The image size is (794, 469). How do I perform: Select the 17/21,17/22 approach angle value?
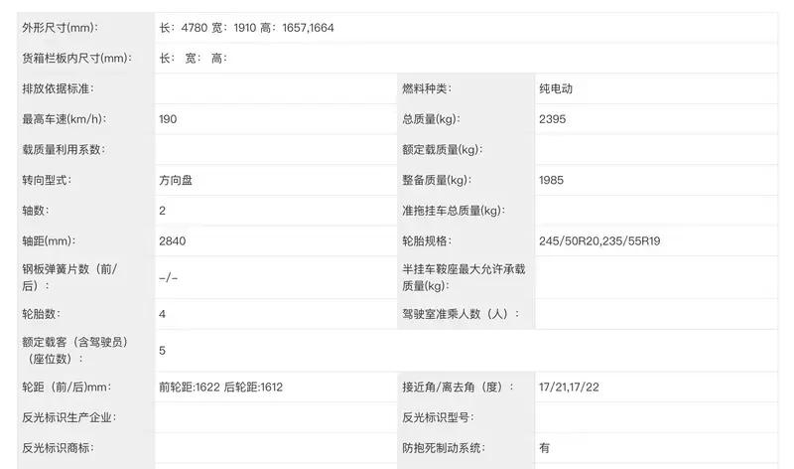click(x=569, y=387)
